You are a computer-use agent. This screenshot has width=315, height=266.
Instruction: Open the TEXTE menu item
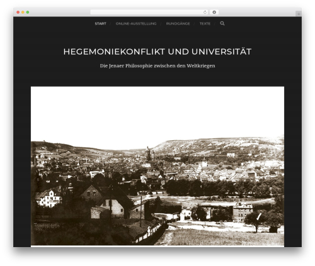coord(205,24)
